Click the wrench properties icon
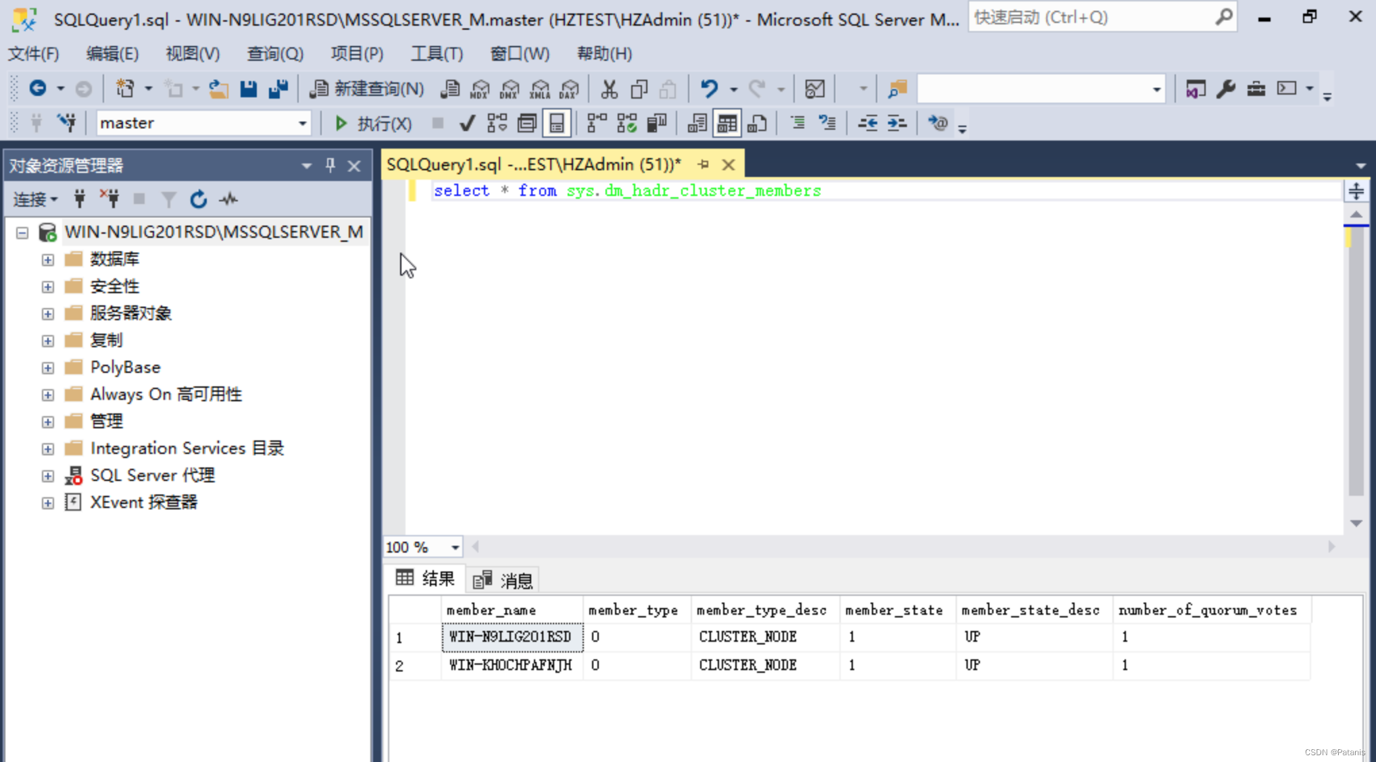 pos(1225,88)
